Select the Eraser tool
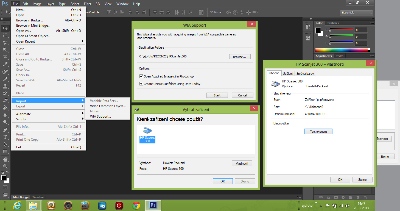 click(5, 101)
